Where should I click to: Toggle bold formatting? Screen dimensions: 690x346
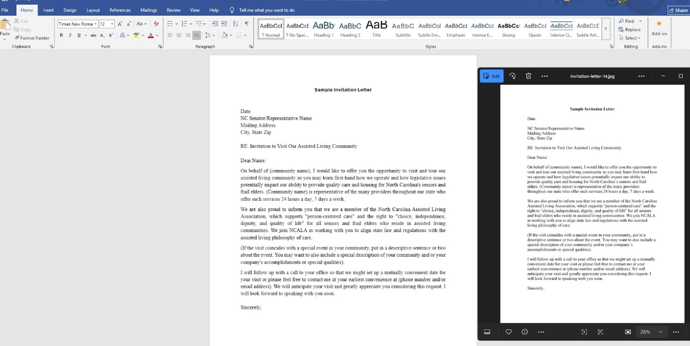click(x=61, y=35)
